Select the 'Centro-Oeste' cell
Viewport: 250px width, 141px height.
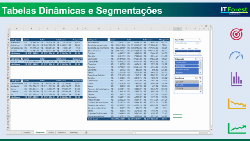(17, 83)
